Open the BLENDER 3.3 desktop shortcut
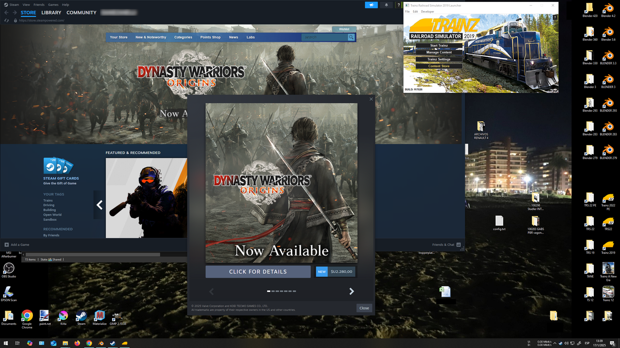This screenshot has height=348, width=620. 608,57
